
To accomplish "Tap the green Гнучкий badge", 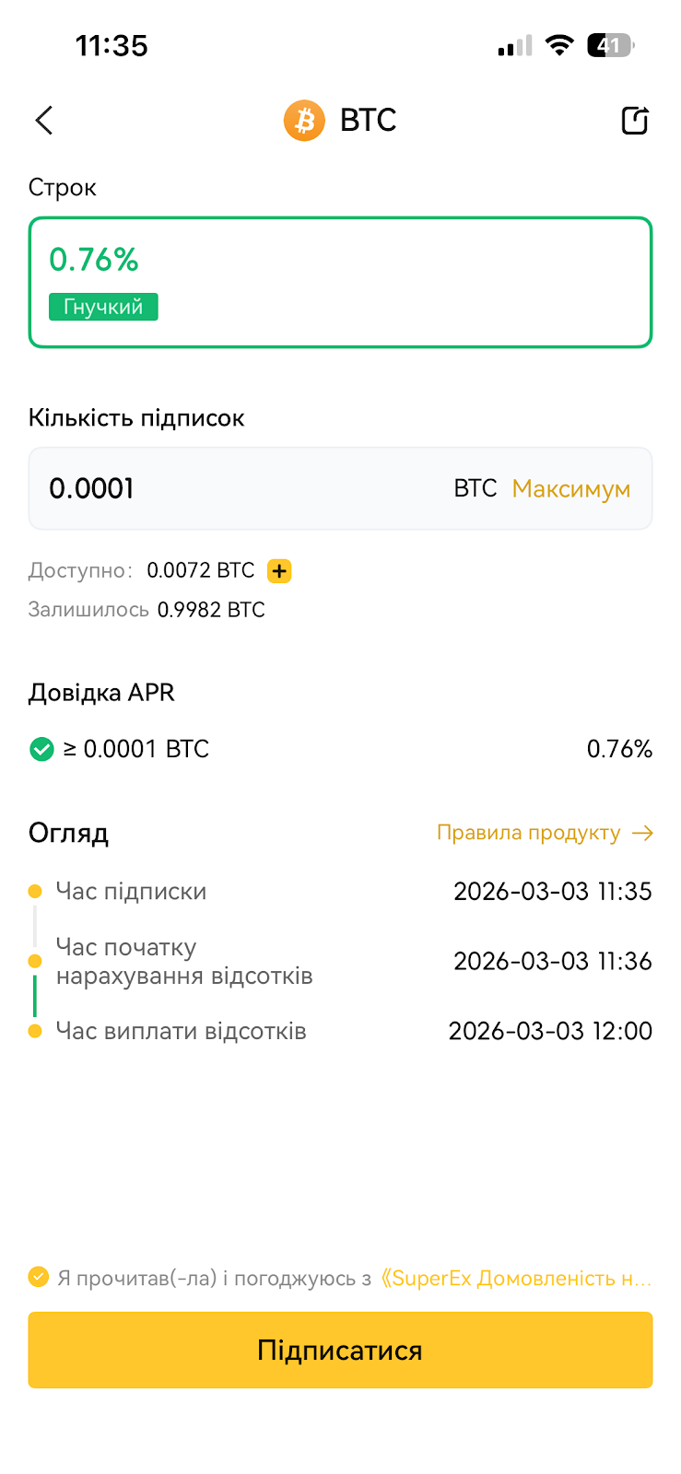I will [103, 307].
